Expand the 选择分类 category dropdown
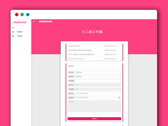Screen dimensions: 168x126 (x=98, y=72)
